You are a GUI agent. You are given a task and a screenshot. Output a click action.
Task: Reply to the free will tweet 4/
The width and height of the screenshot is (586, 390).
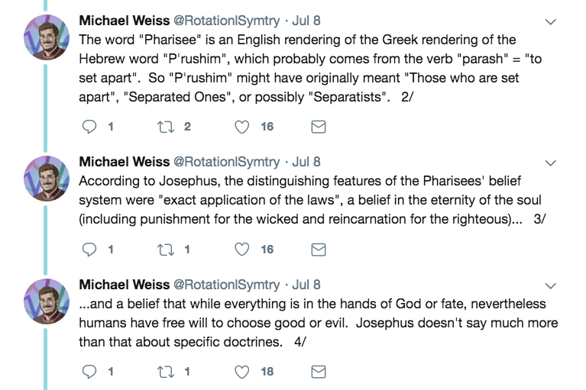[89, 372]
